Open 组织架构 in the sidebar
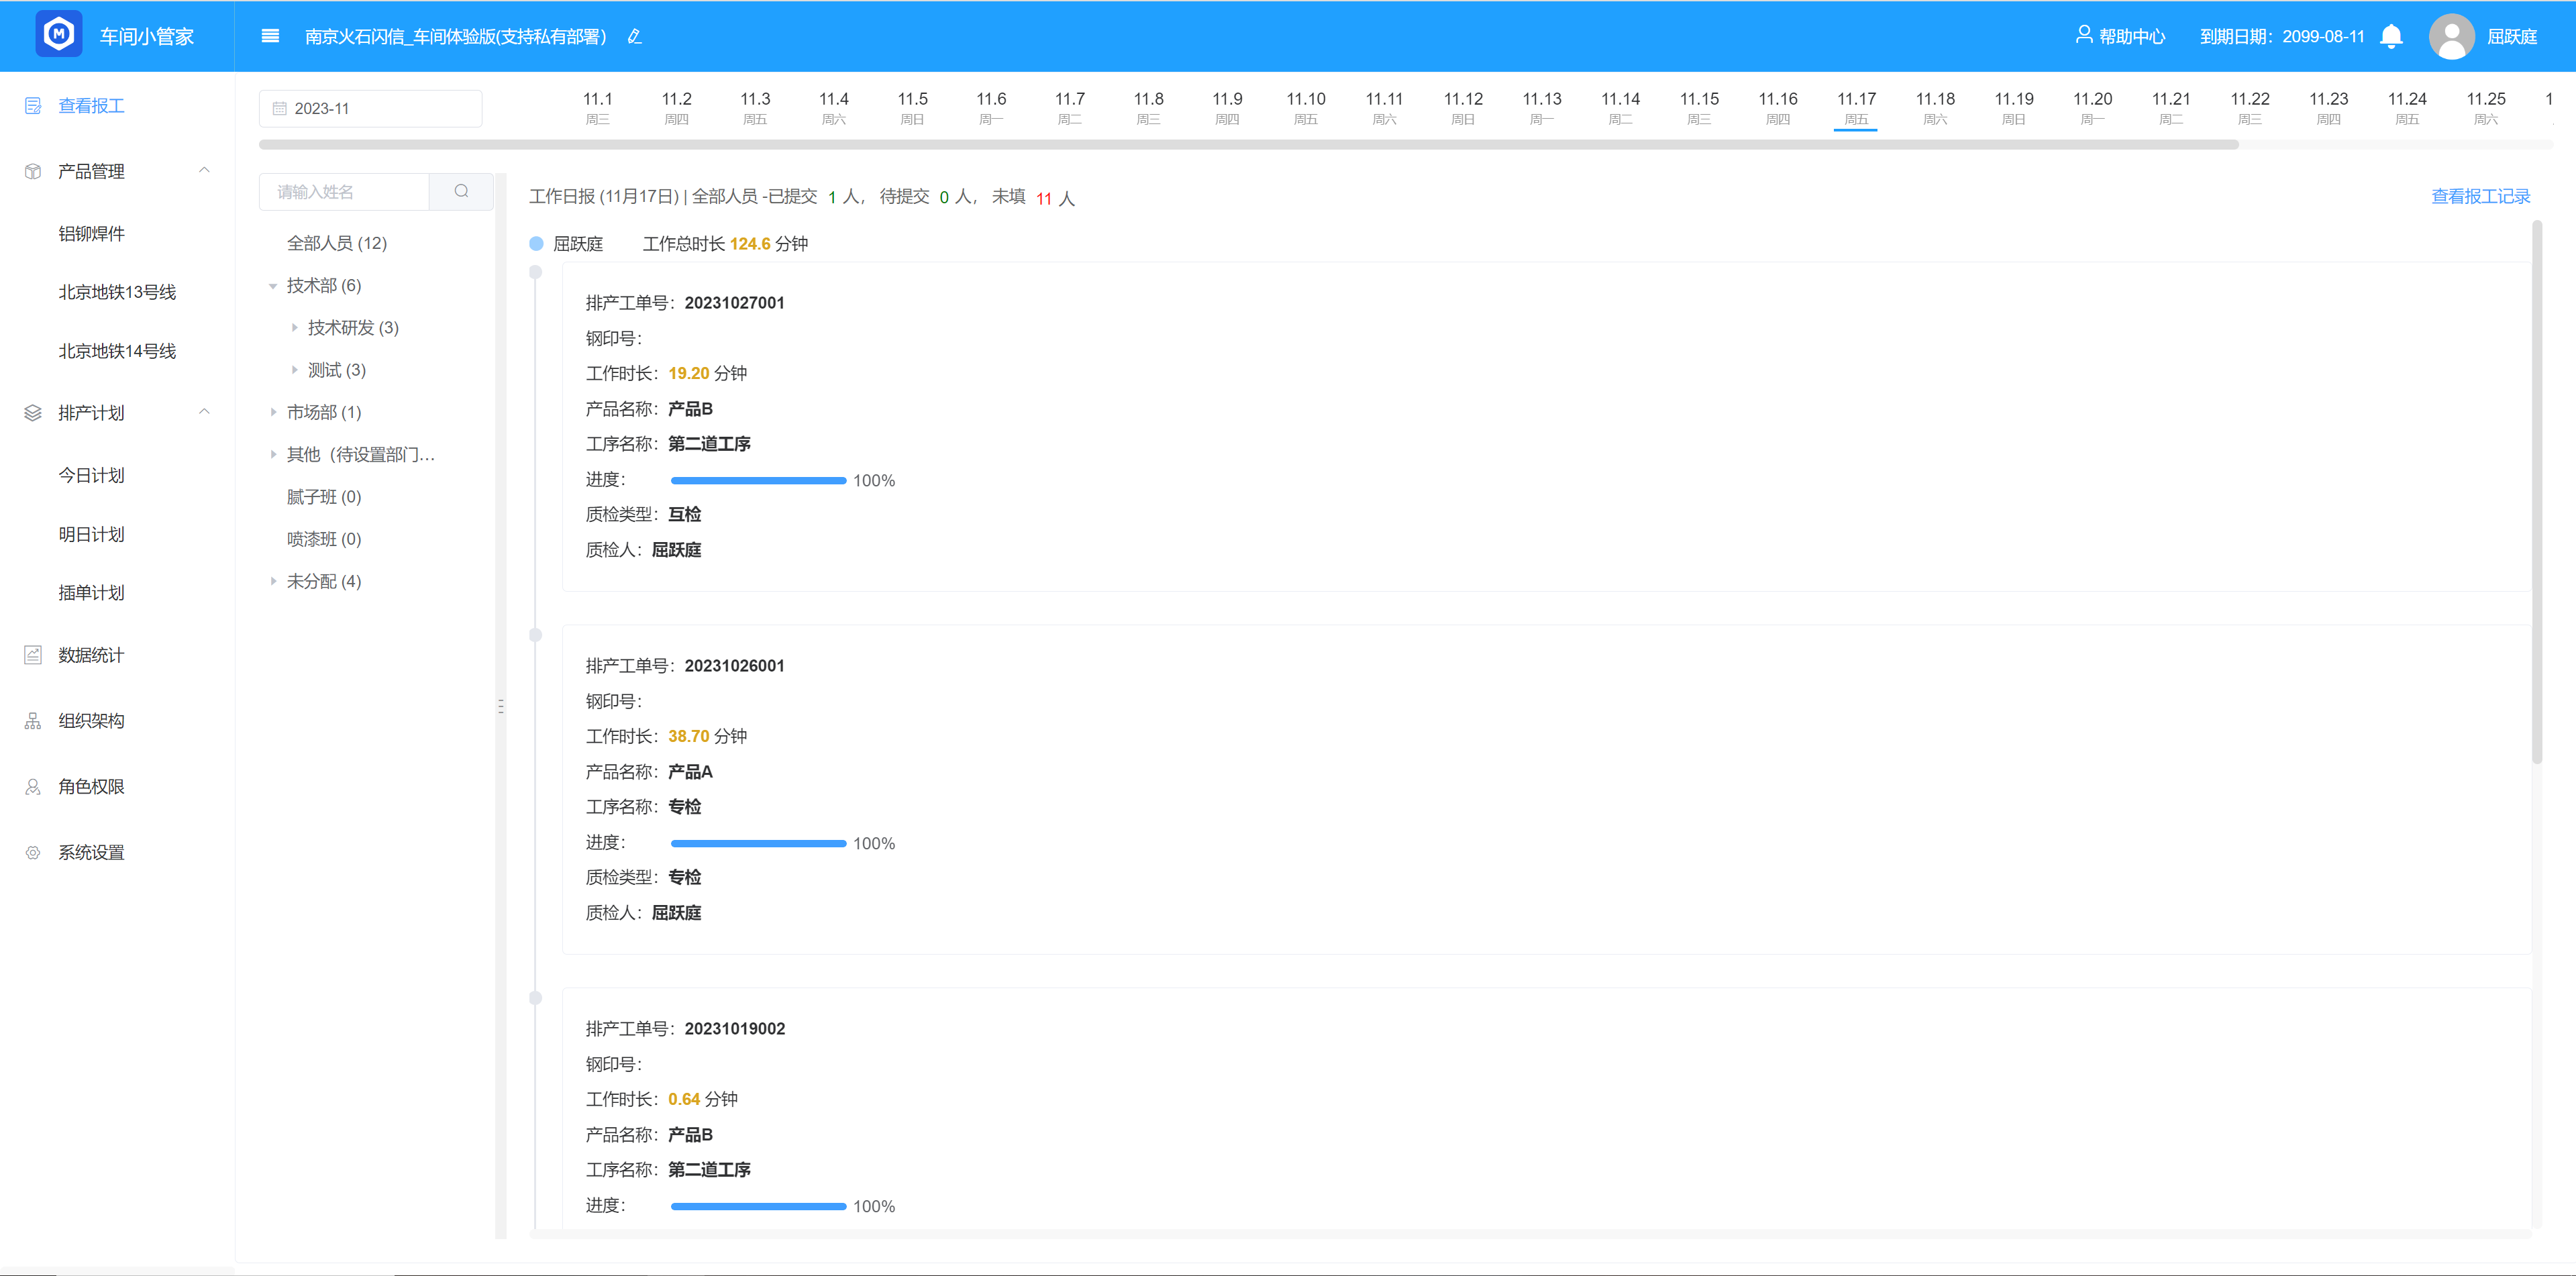Screen dimensions: 2576x1276 (x=91, y=721)
